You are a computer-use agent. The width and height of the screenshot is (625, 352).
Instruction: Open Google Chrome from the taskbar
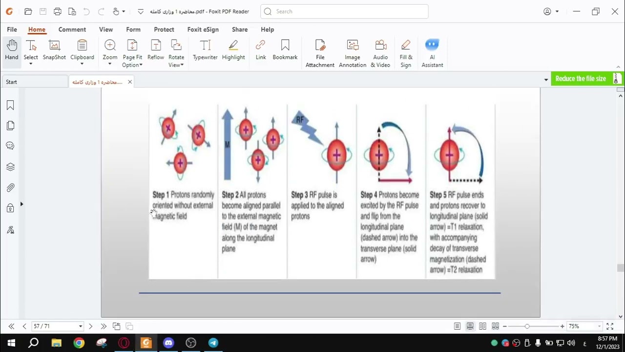point(79,343)
